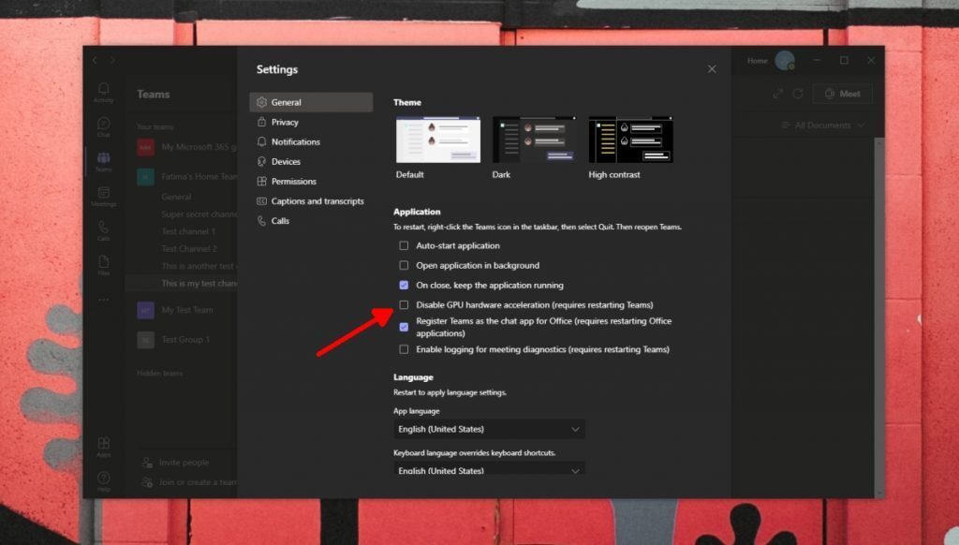Expand the All Documents dropdown

click(821, 125)
